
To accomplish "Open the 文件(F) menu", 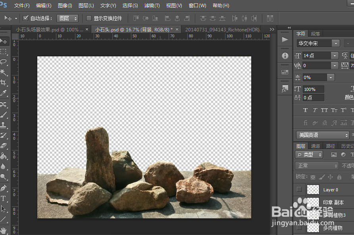I will click(22, 6).
